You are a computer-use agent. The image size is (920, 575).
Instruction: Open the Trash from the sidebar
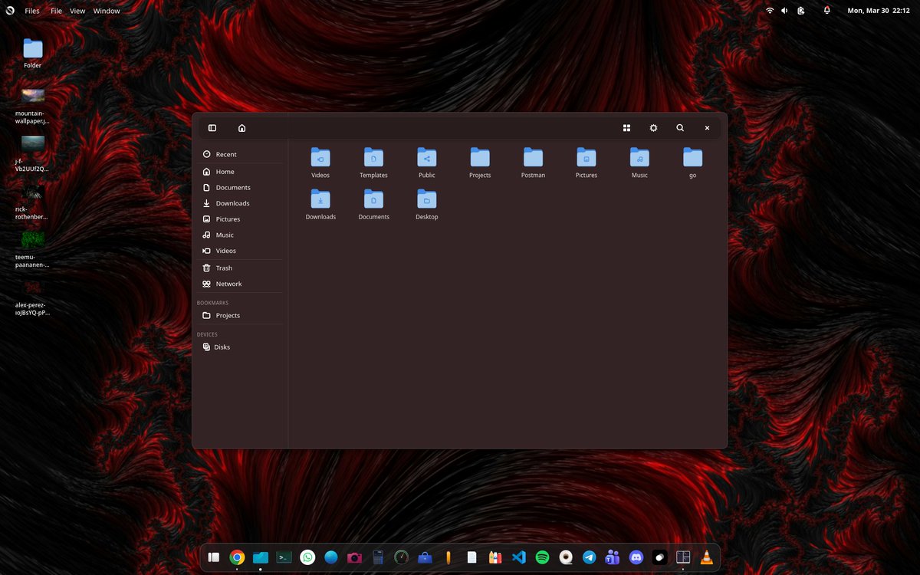click(224, 267)
